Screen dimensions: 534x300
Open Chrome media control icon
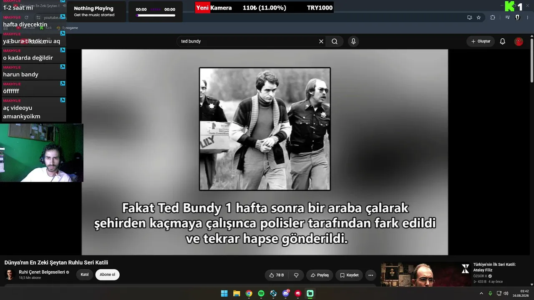coord(508,17)
